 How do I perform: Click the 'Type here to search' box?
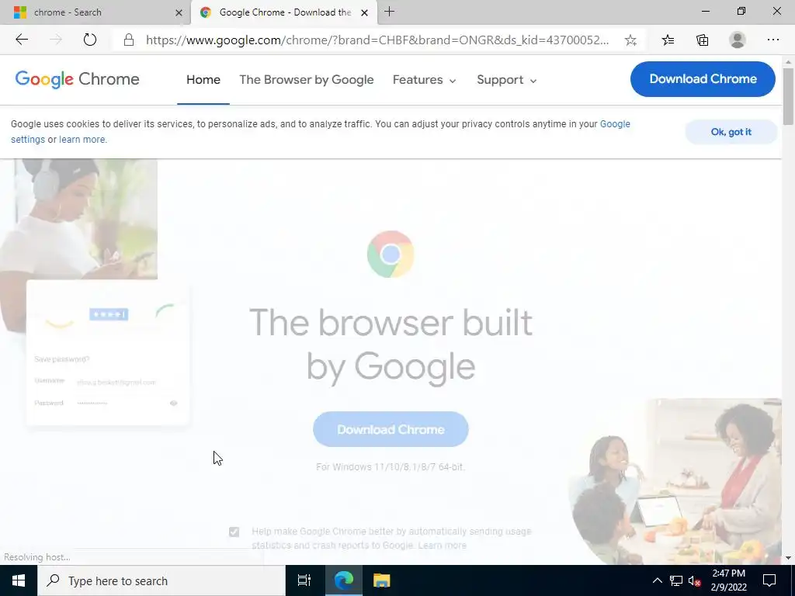point(161,580)
